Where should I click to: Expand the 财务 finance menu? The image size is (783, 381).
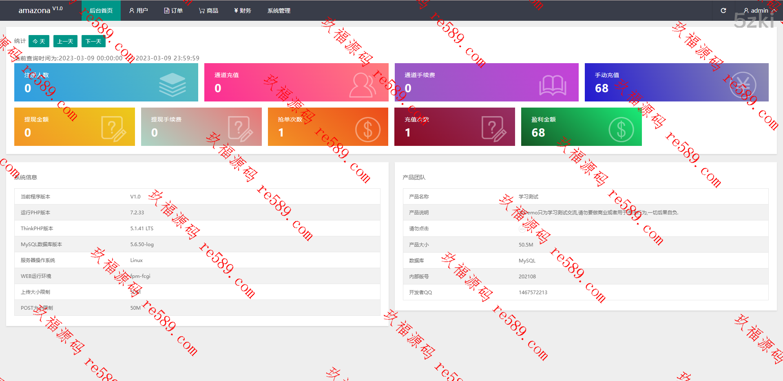[x=242, y=11]
